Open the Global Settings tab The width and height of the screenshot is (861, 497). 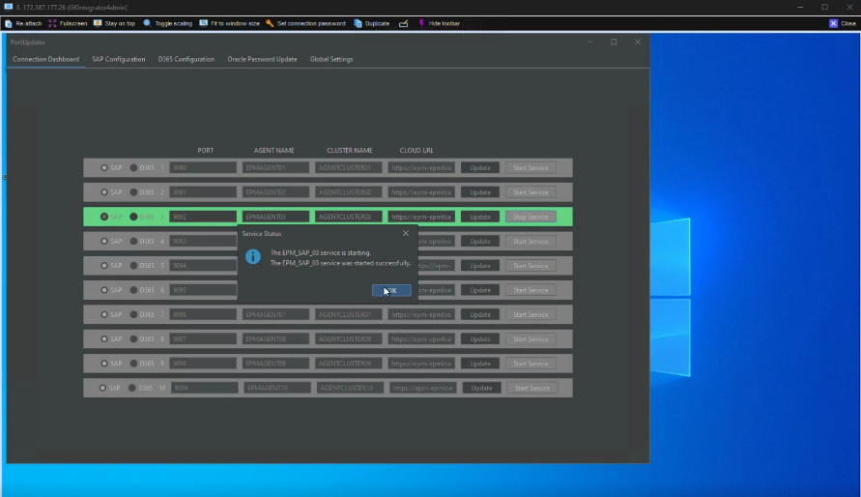(331, 59)
